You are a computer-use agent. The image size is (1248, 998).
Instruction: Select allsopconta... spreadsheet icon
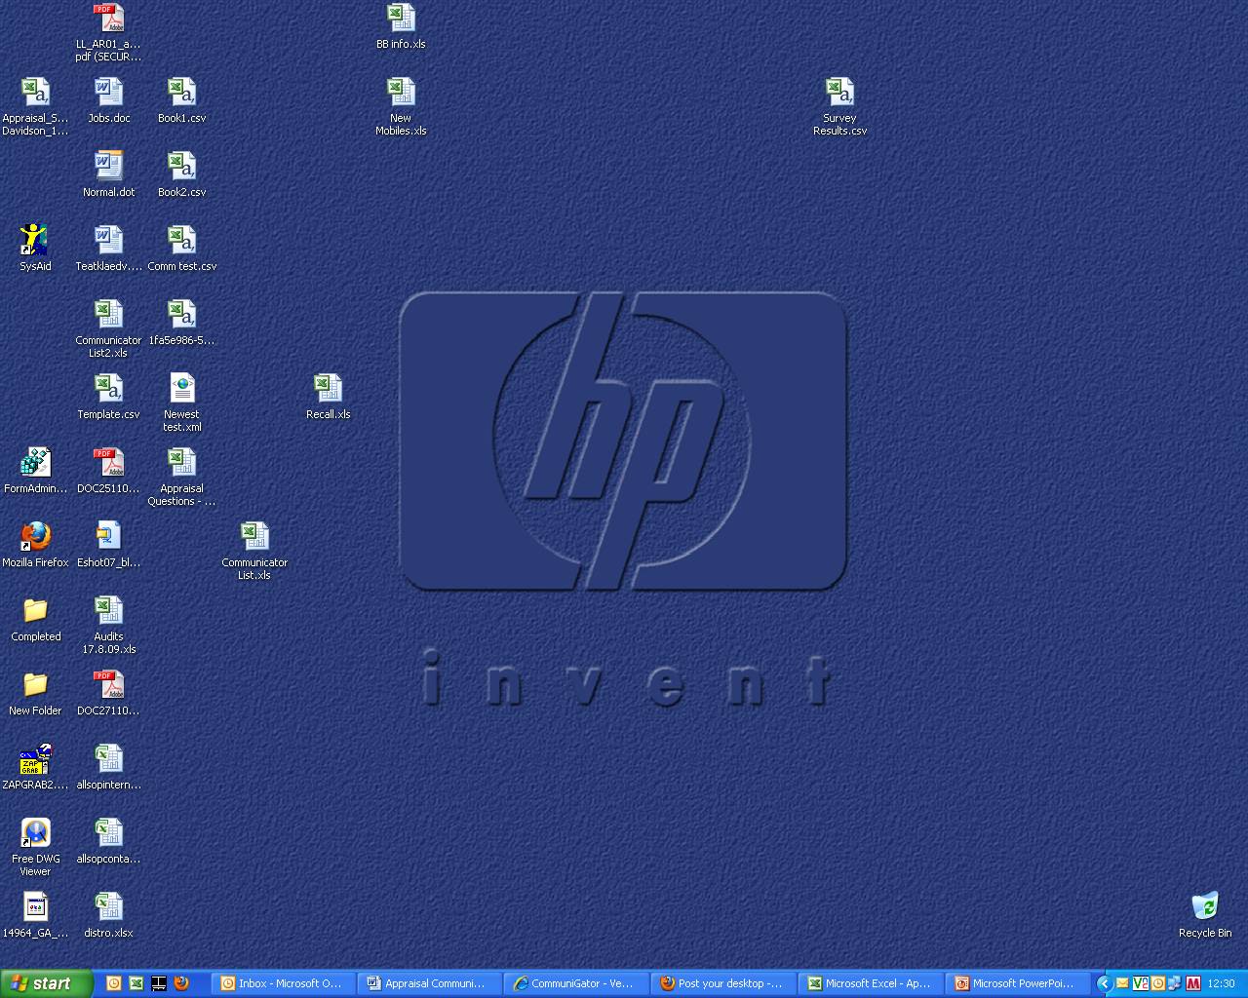[x=109, y=841]
